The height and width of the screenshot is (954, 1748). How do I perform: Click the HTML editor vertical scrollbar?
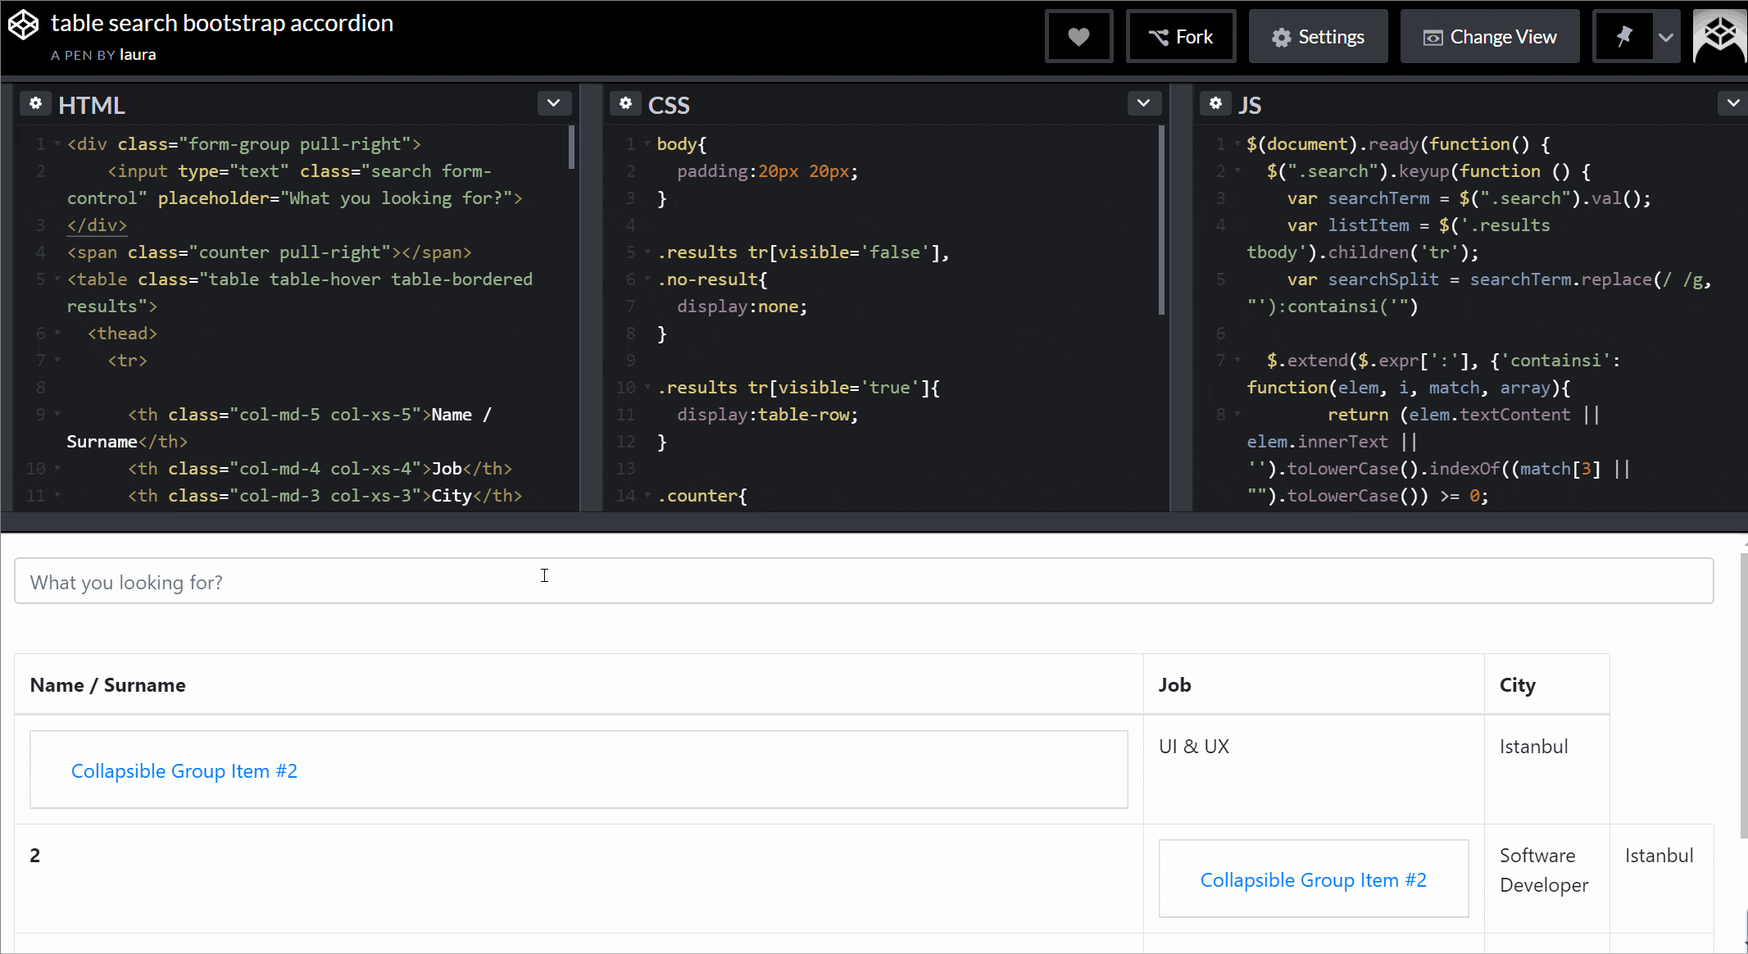pyautogui.click(x=571, y=148)
